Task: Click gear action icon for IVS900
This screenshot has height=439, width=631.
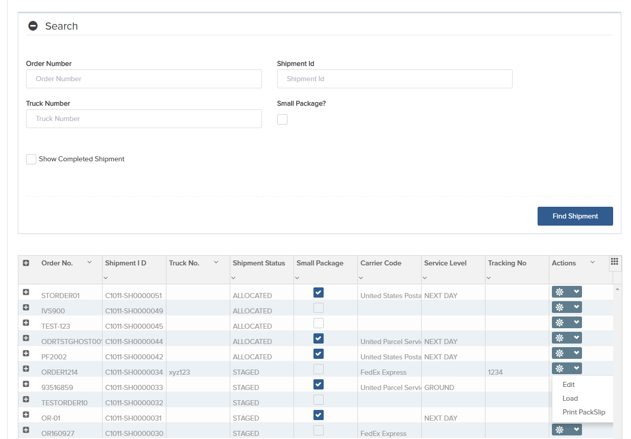Action: [560, 307]
